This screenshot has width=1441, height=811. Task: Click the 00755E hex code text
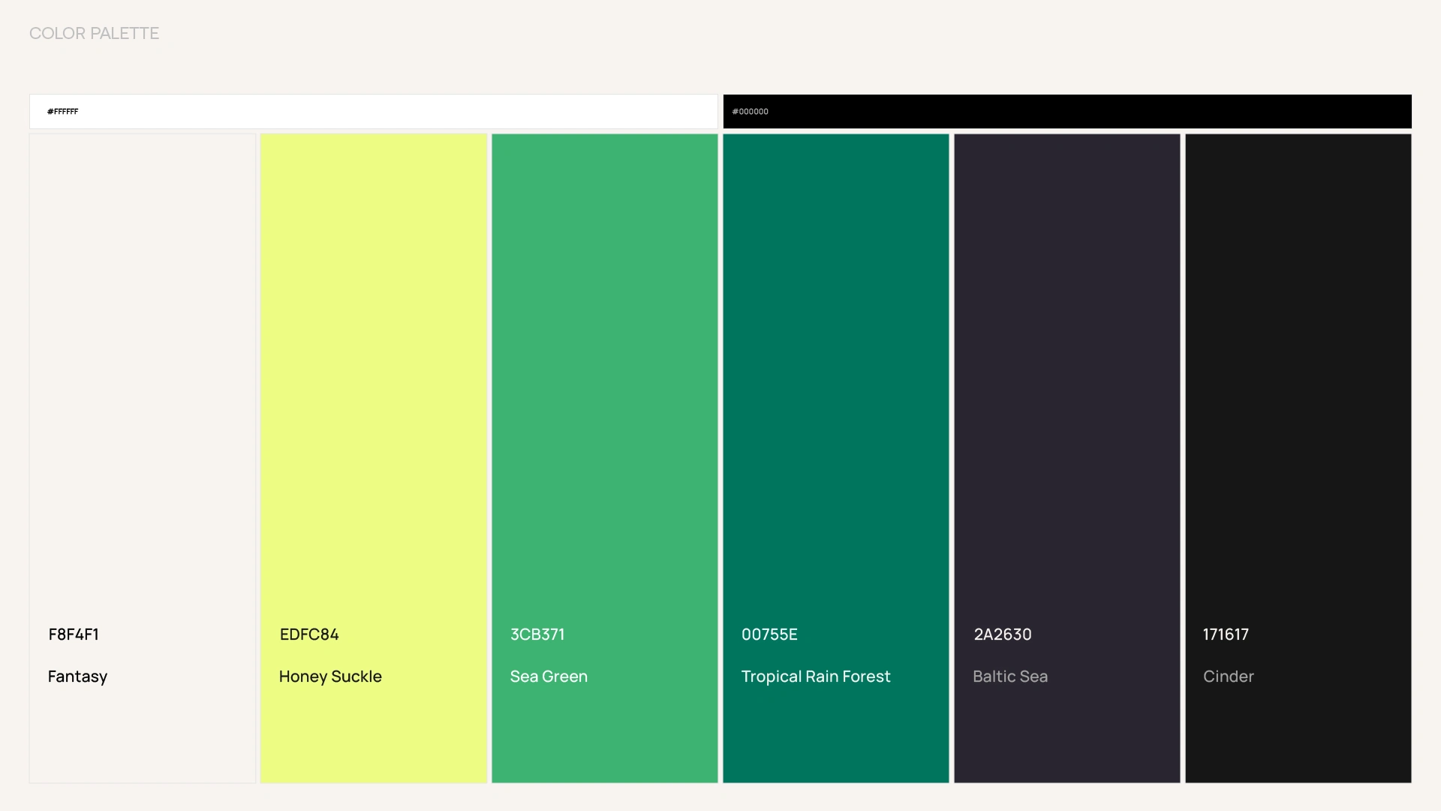[x=769, y=635]
